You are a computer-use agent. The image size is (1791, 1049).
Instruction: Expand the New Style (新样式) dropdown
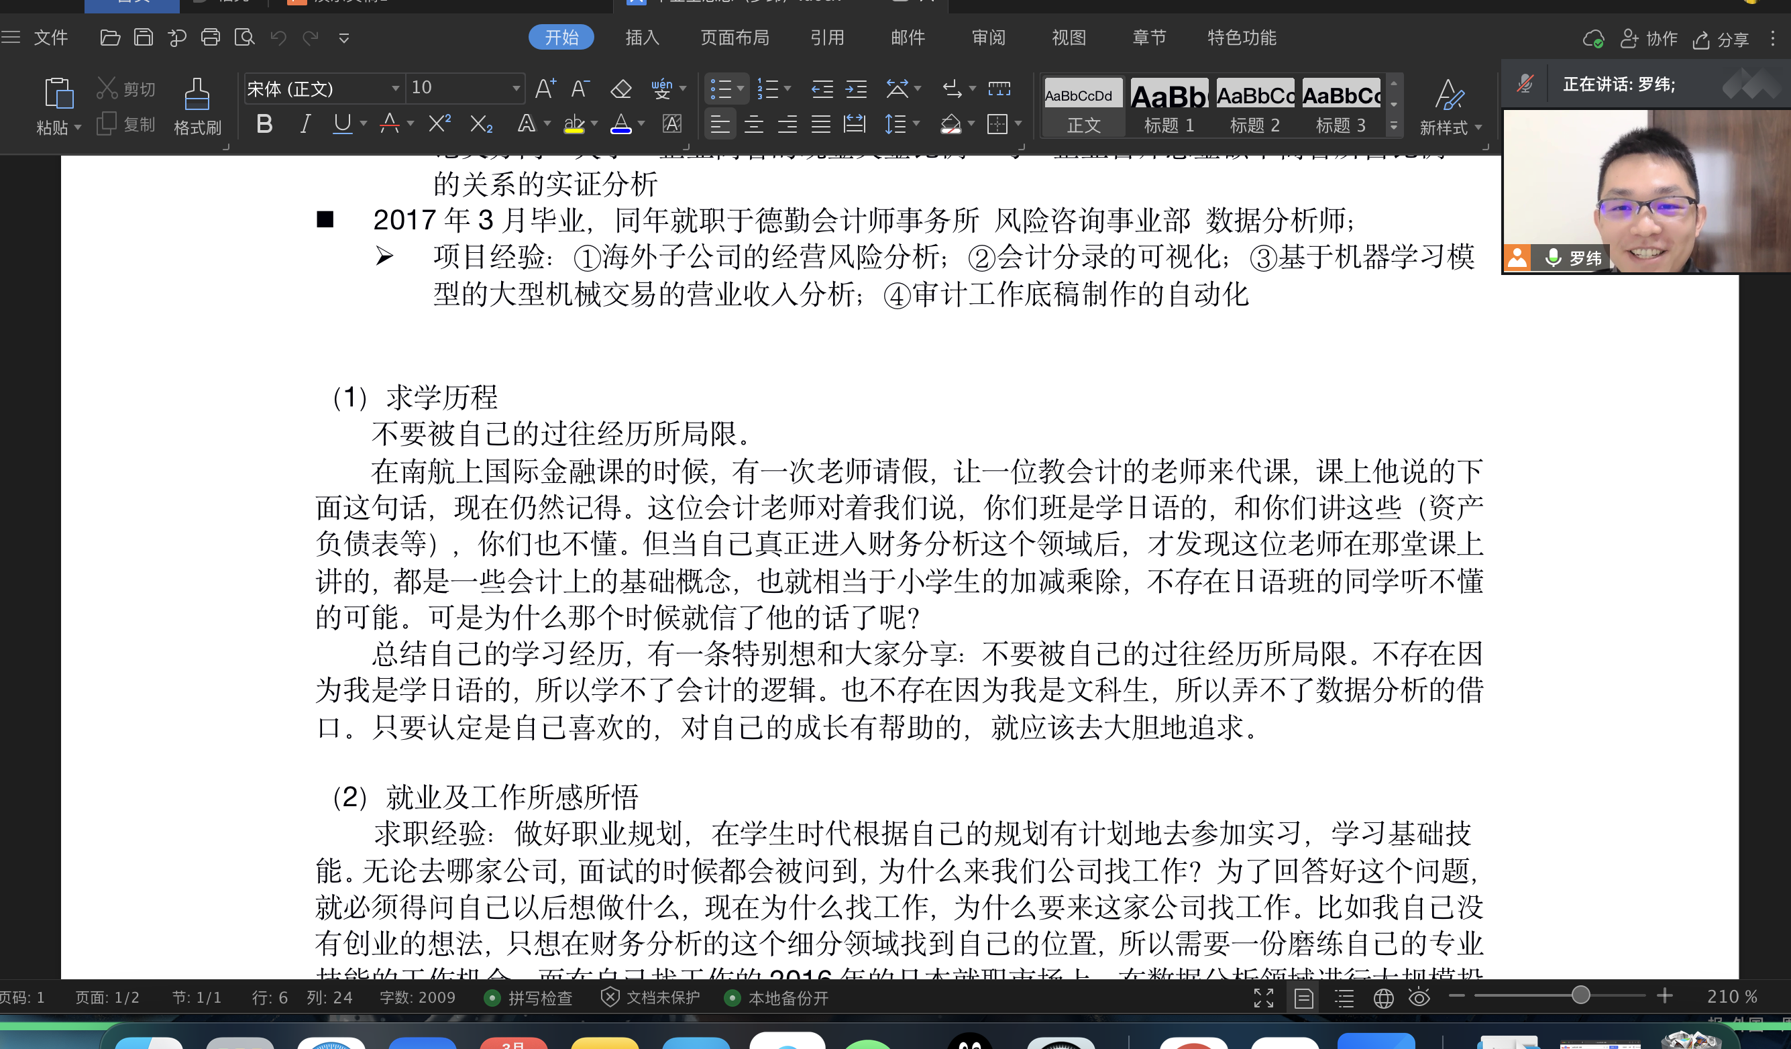coord(1478,127)
